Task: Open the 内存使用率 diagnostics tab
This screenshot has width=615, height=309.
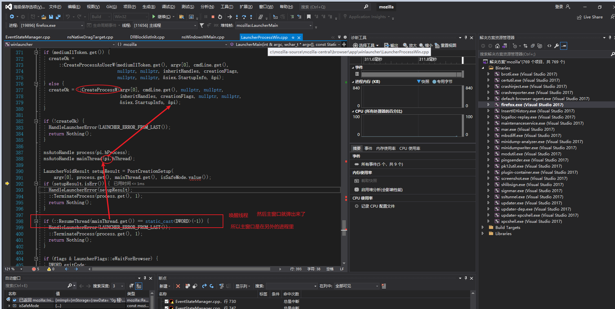Action: (386, 149)
